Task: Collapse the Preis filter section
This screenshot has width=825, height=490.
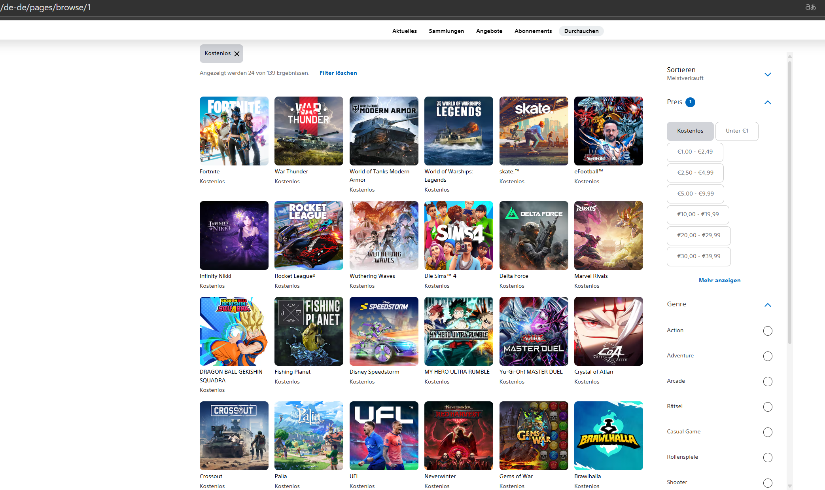Action: pyautogui.click(x=767, y=103)
